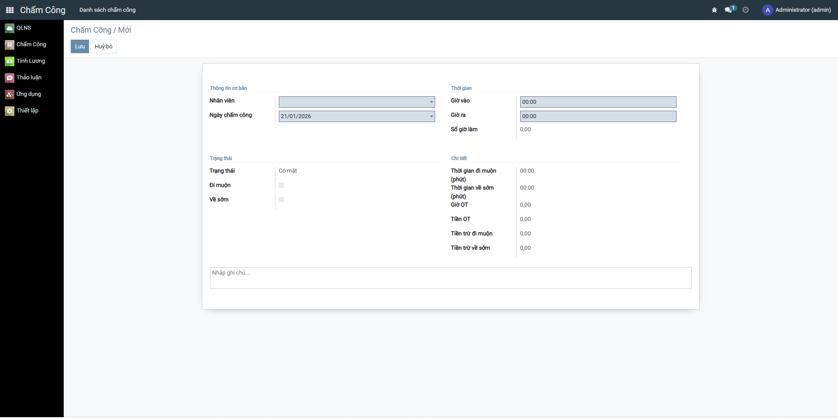Open the Thảo luận chat icon
The image size is (838, 418).
10,78
